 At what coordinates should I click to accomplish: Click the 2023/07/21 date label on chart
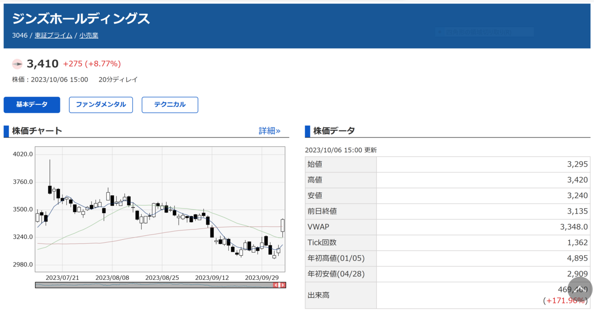click(62, 277)
